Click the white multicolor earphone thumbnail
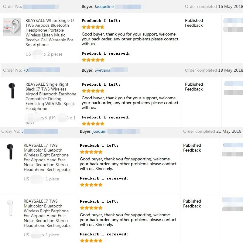The width and height of the screenshot is (243, 243). 10,208
